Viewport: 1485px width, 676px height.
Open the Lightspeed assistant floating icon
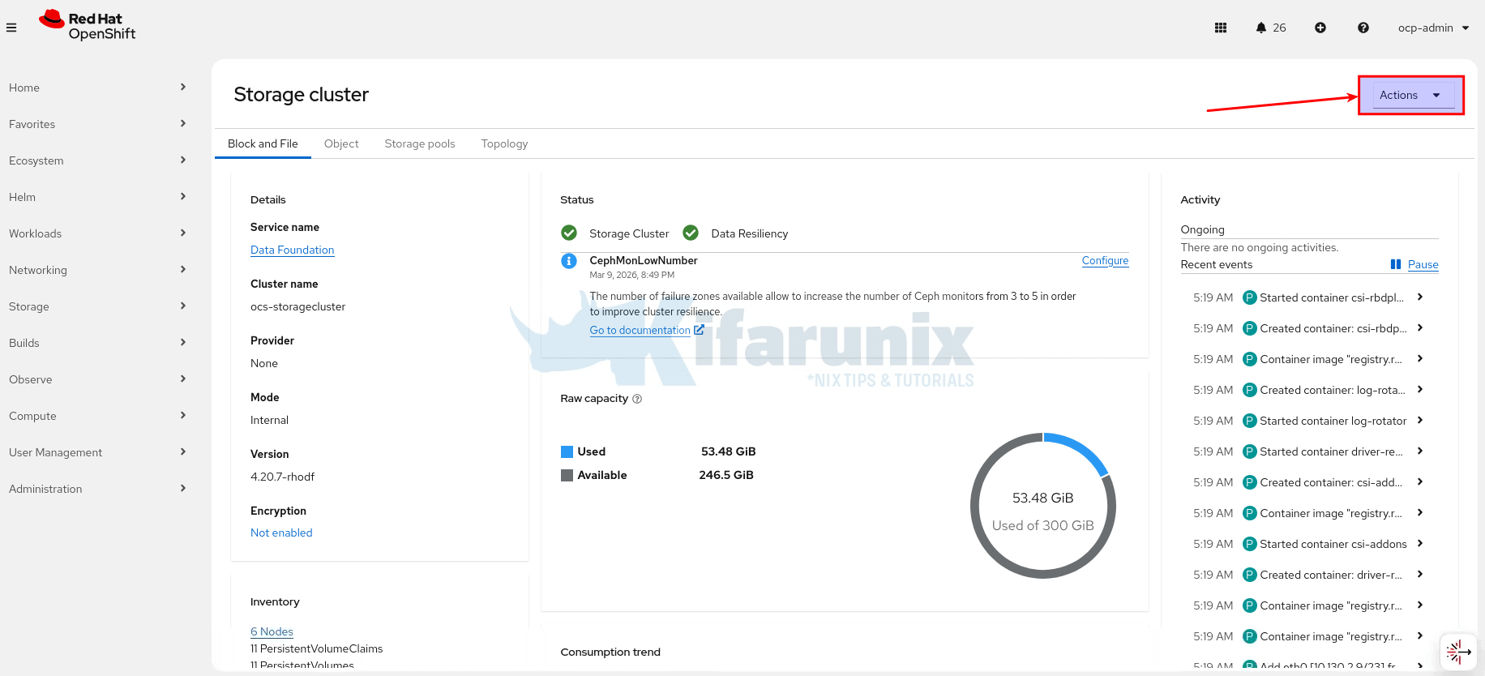click(x=1458, y=651)
